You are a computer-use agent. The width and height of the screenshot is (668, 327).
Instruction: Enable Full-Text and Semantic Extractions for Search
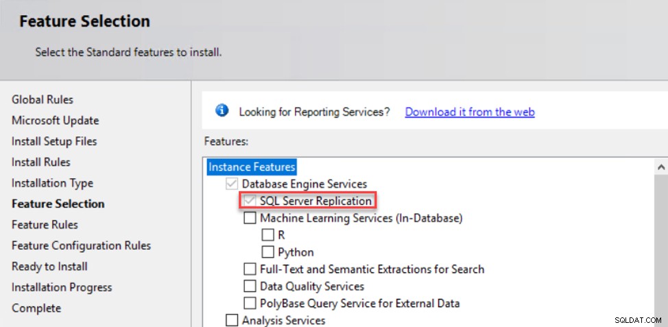click(250, 269)
